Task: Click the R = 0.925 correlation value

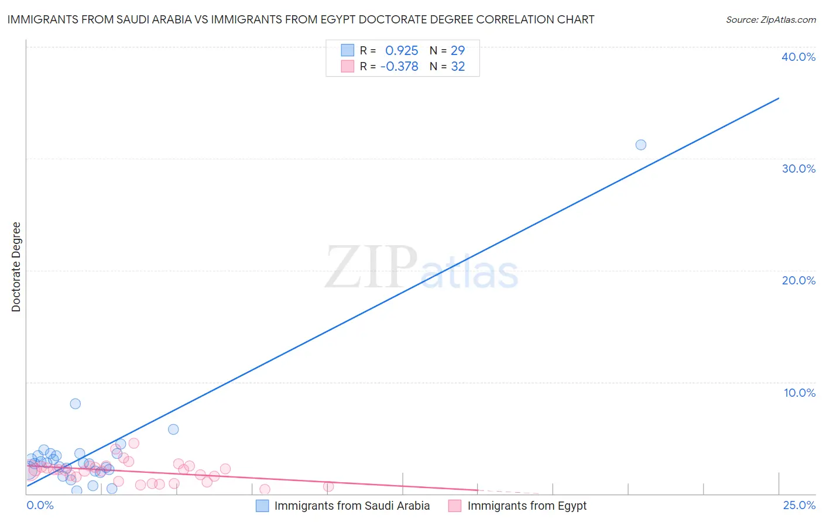Action: [x=389, y=50]
